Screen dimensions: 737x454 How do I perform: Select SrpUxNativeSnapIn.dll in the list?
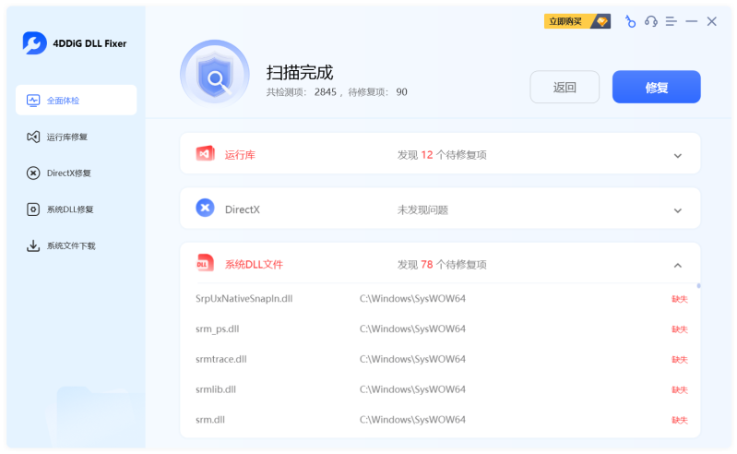pos(244,298)
